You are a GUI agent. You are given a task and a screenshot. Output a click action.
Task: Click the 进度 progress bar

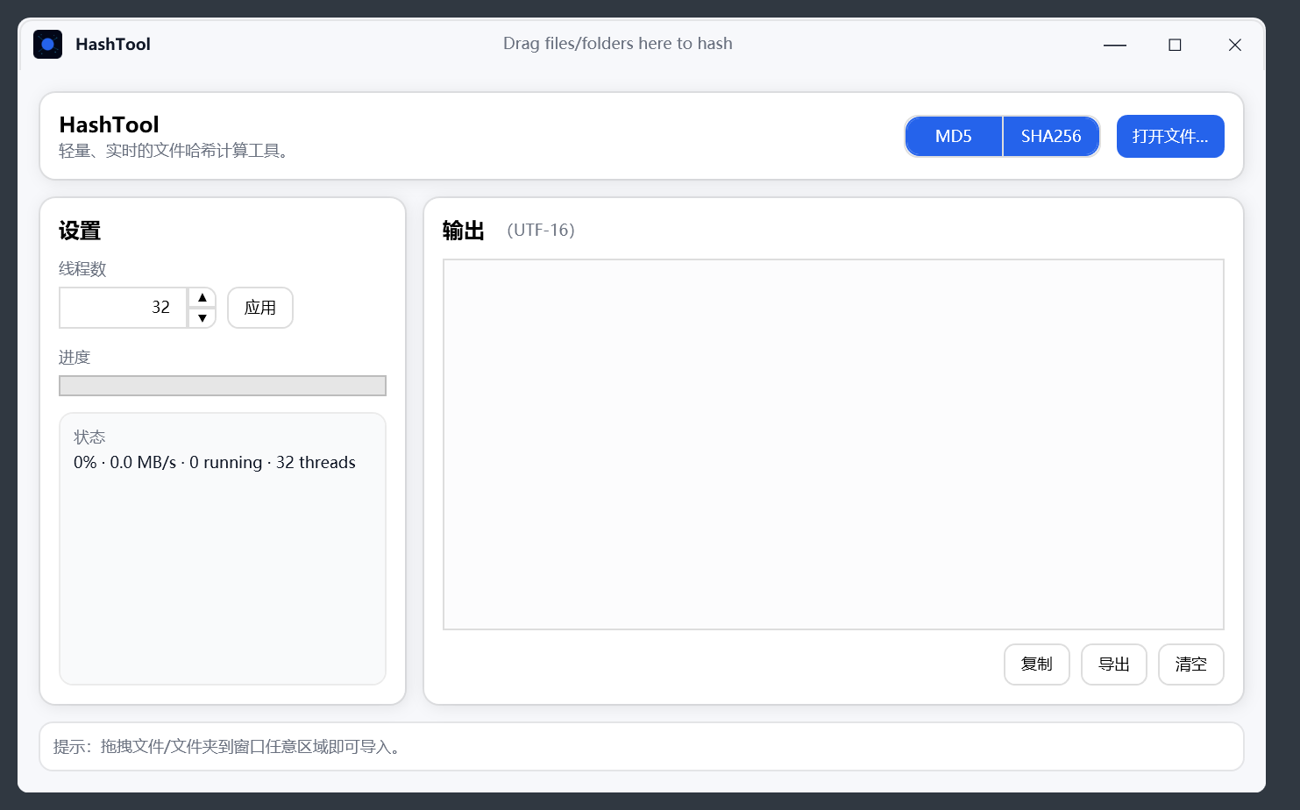(223, 385)
